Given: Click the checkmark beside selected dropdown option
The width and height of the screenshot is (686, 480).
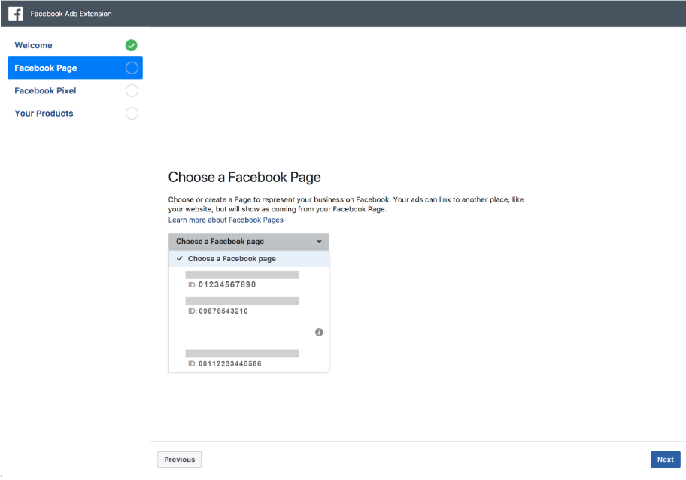Looking at the screenshot, I should 179,258.
